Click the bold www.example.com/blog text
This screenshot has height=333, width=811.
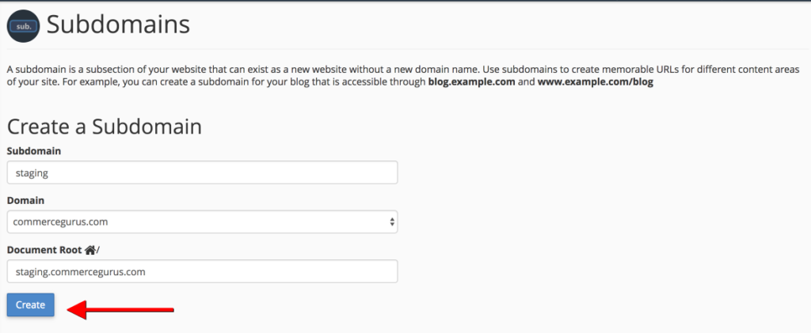[x=596, y=82]
